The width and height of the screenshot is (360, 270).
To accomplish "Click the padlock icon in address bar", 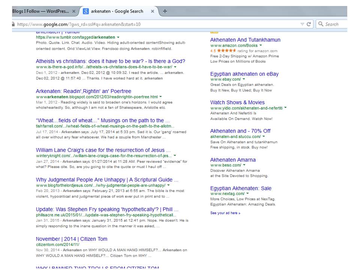I will coord(14,24).
